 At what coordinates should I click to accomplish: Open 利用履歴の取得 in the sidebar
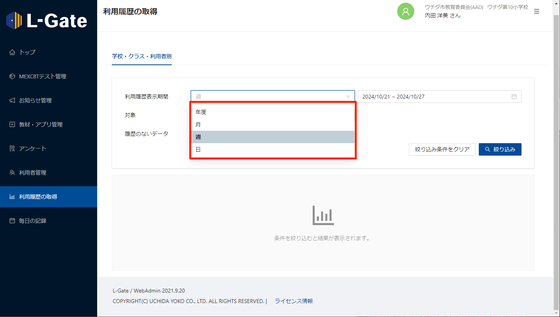click(38, 197)
